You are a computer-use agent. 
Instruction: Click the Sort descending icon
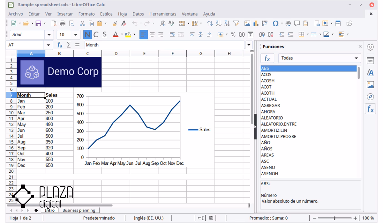coord(227,23)
